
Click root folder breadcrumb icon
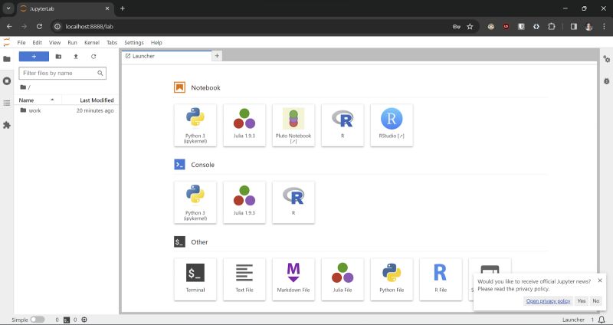pyautogui.click(x=23, y=87)
